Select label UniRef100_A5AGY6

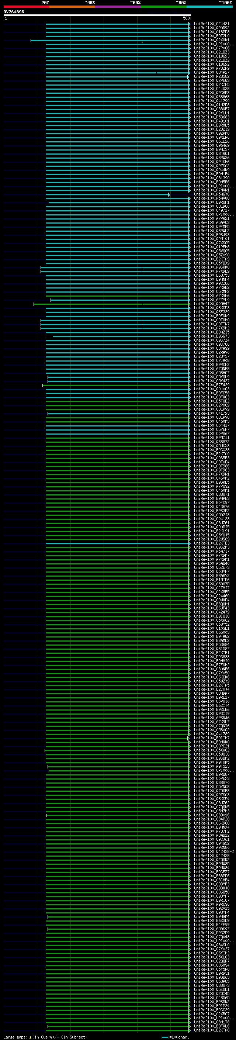click(211, 194)
